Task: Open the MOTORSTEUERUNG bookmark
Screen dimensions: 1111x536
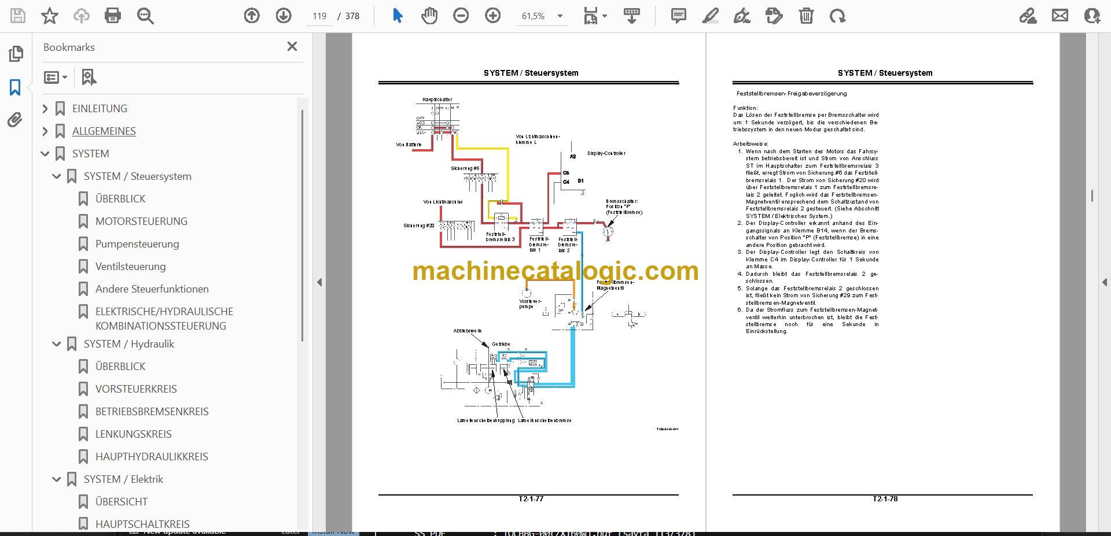Action: (x=141, y=221)
